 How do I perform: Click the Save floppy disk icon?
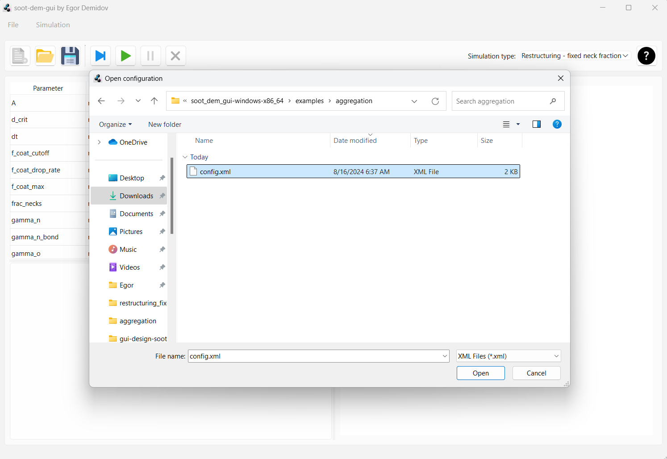70,56
